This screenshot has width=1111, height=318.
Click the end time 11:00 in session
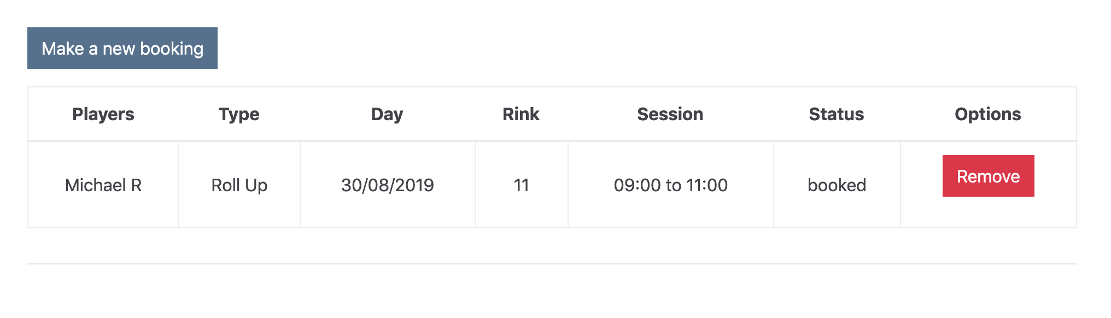click(707, 185)
